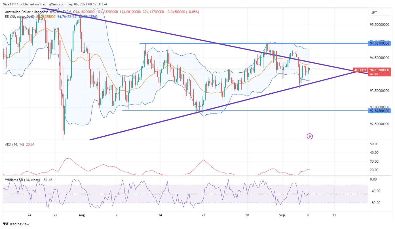Click the Aug date label on time axis
395x229 pixels.
click(81, 215)
